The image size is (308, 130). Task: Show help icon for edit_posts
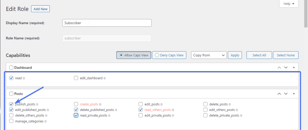click(161, 104)
